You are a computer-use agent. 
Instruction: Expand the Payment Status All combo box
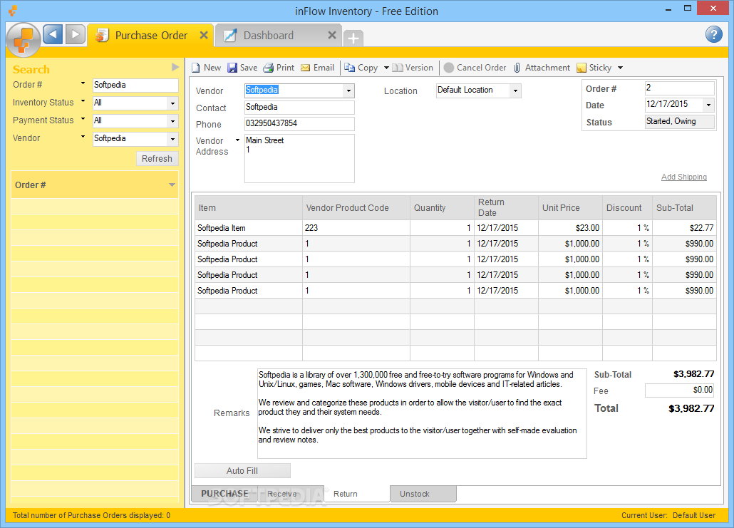coord(172,121)
